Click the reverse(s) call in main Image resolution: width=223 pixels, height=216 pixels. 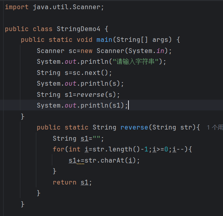96,94
